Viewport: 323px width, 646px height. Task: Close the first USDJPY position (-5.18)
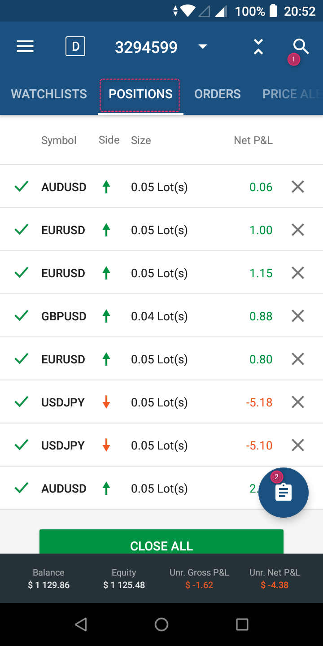coord(298,402)
